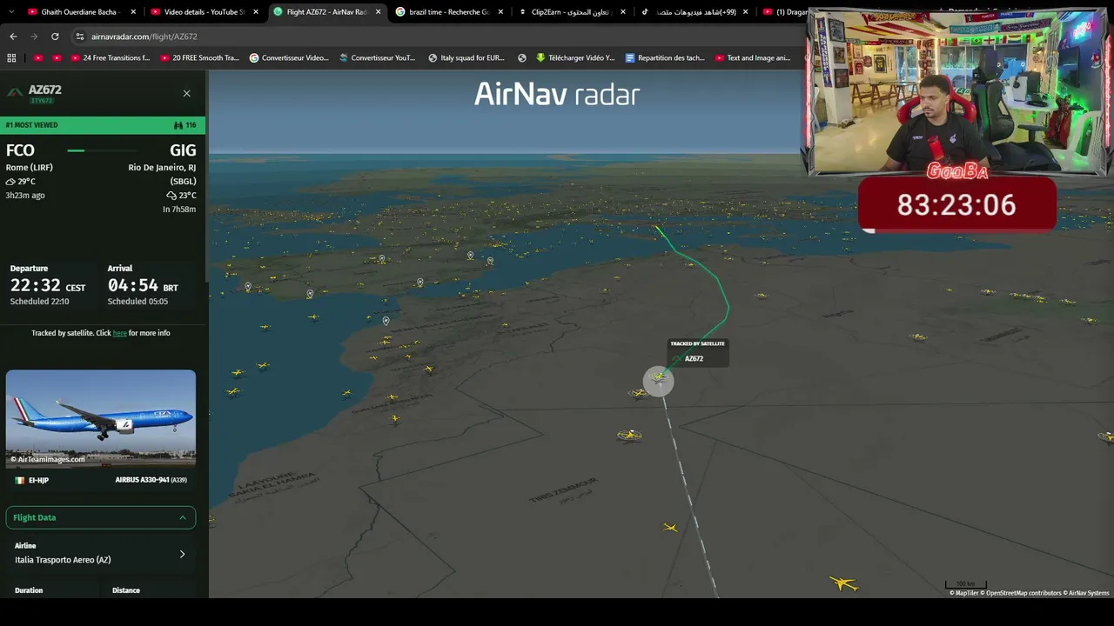
Task: Open the '24 Free Transitions f...' bookmark
Action: point(109,58)
